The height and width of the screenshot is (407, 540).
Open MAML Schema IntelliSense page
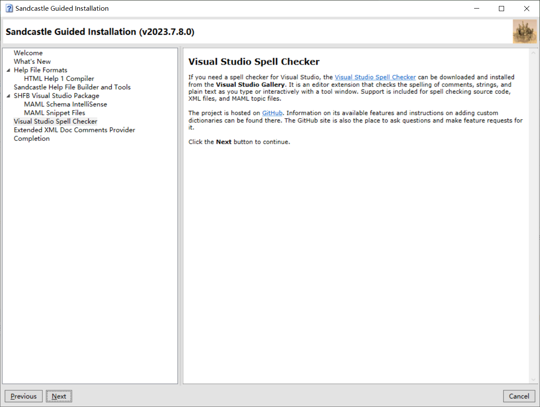click(x=65, y=104)
